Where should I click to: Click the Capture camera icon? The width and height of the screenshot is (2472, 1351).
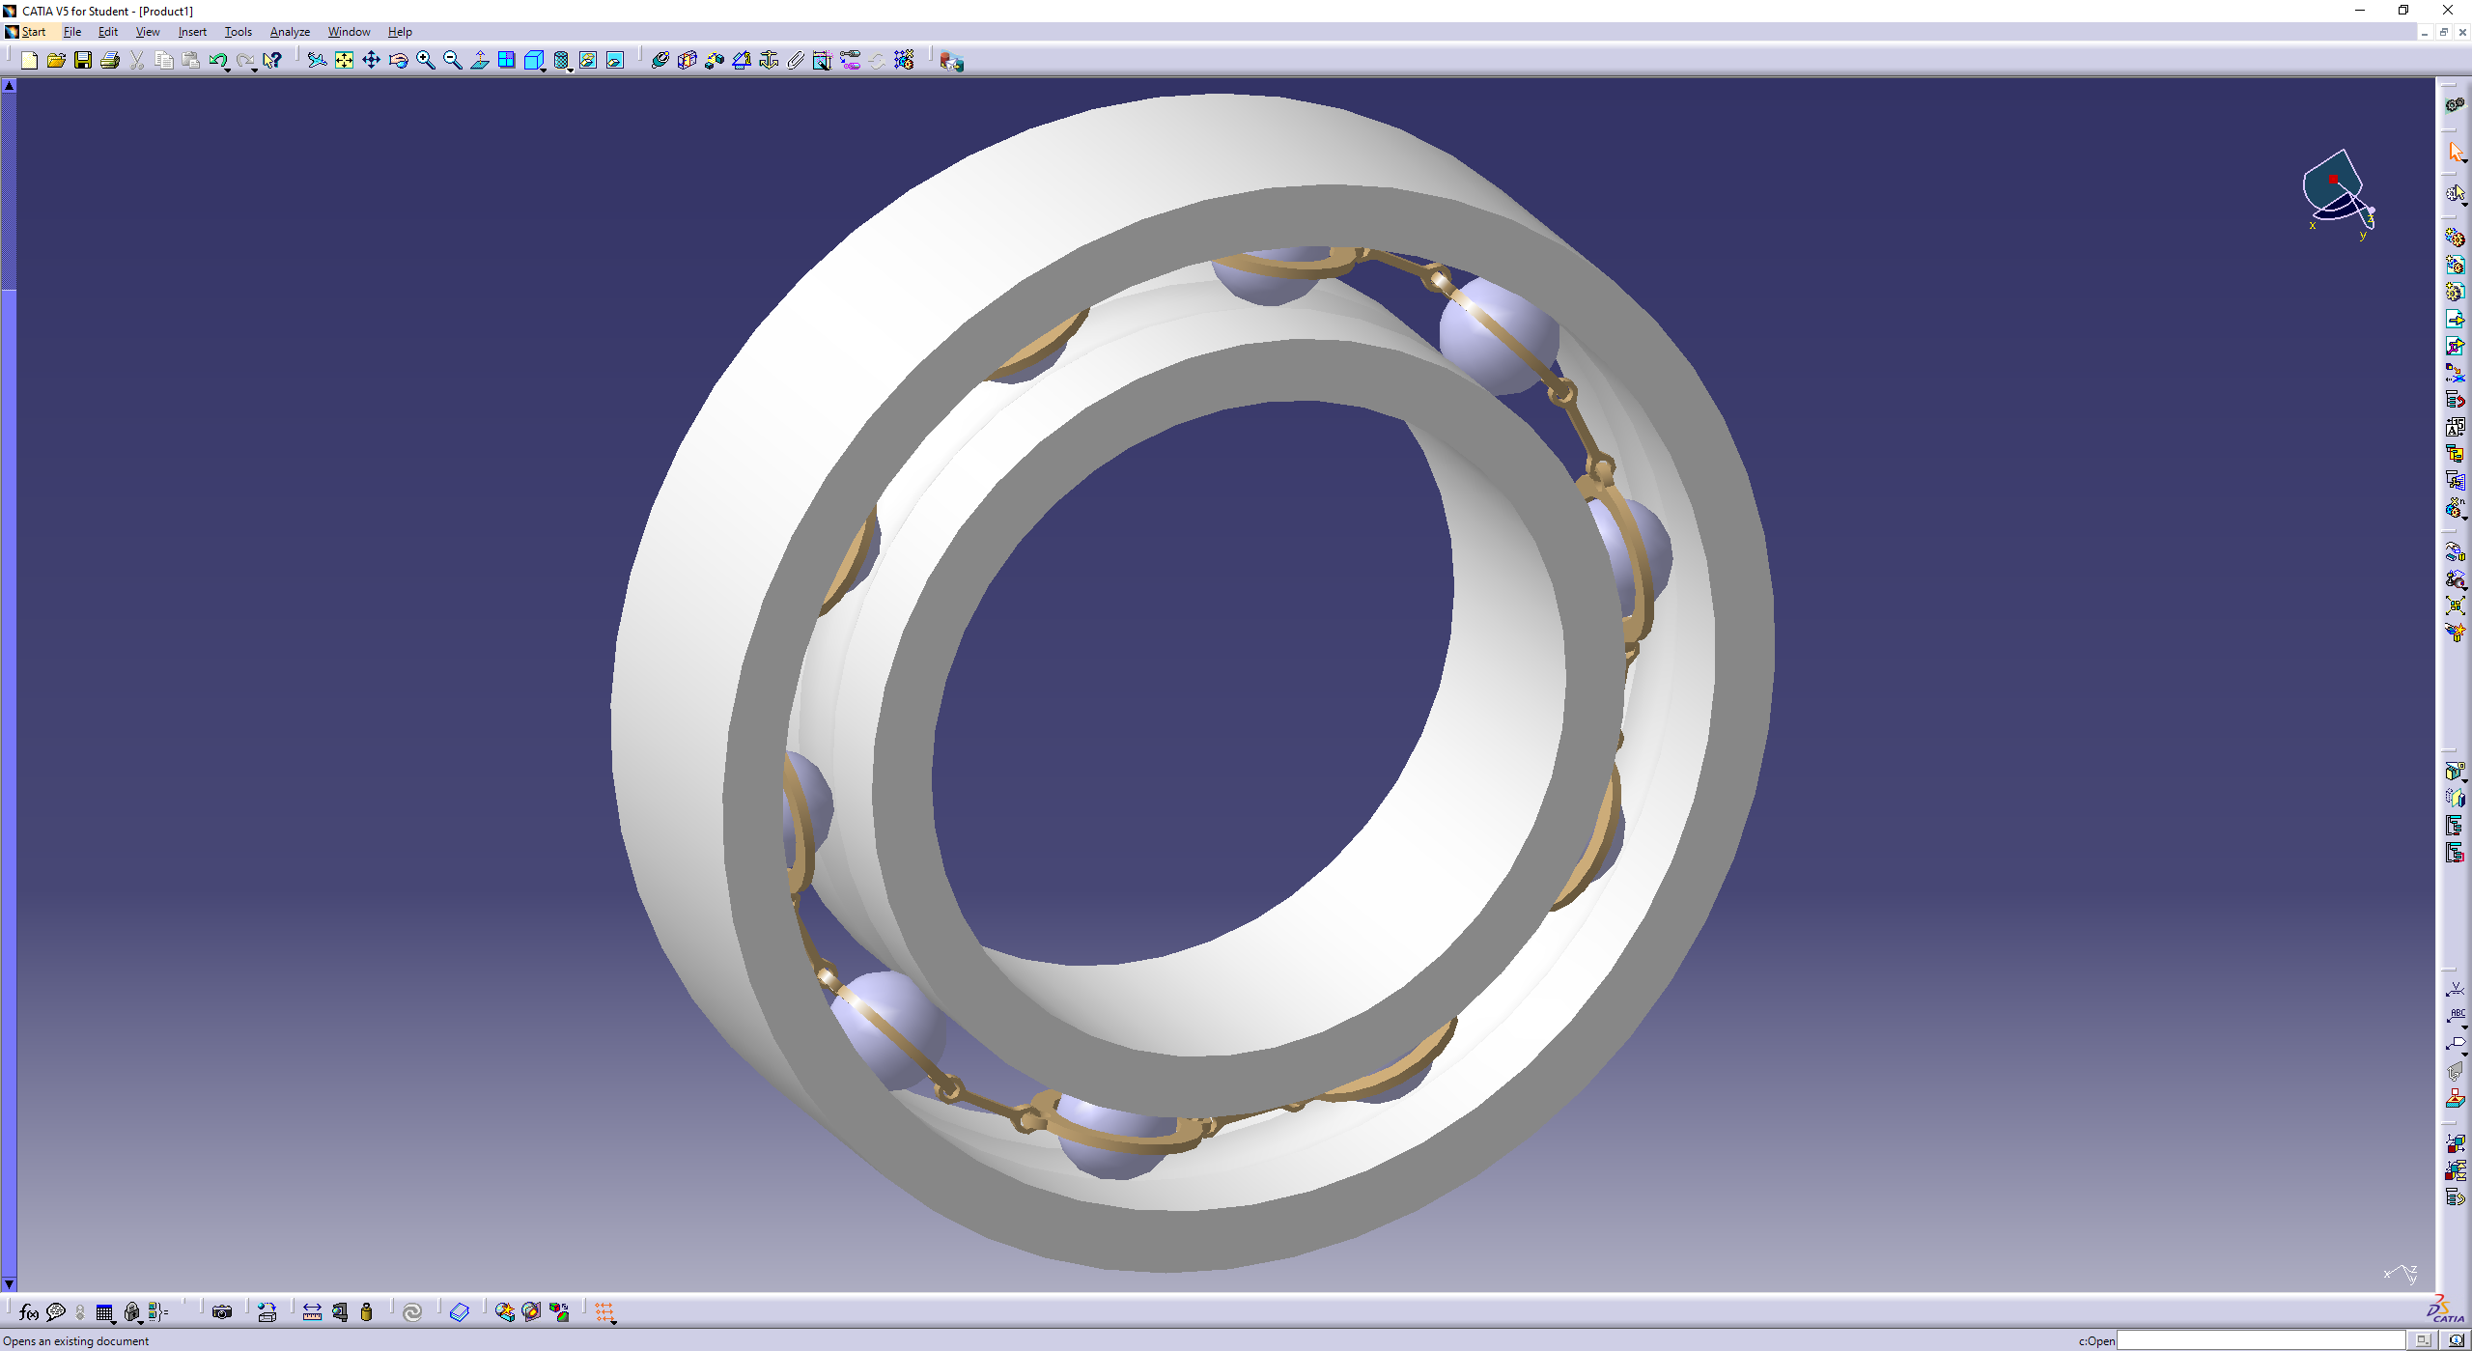(x=222, y=1311)
